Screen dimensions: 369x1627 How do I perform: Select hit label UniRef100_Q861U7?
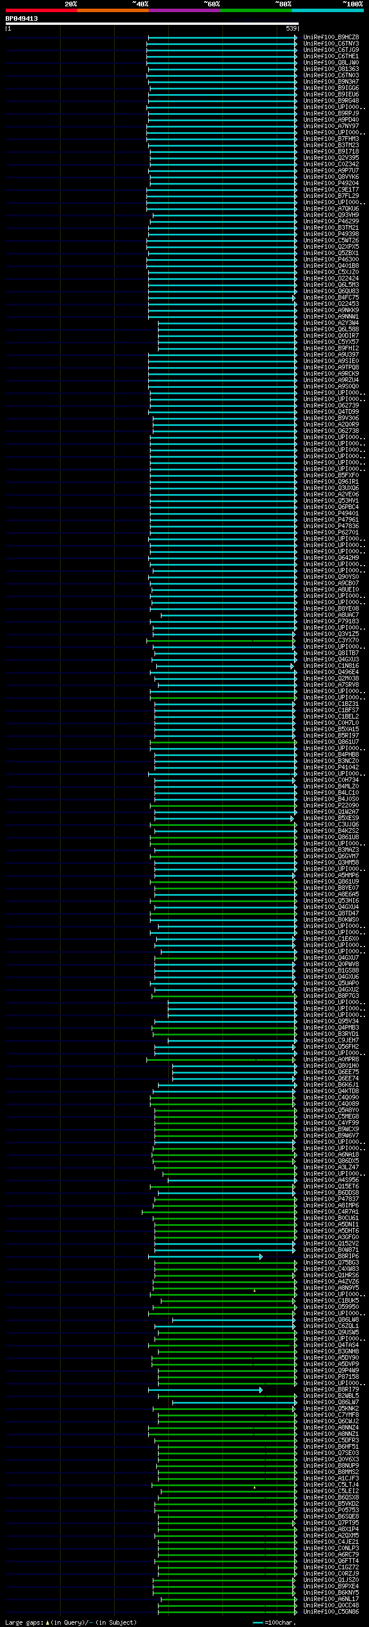pos(330,742)
